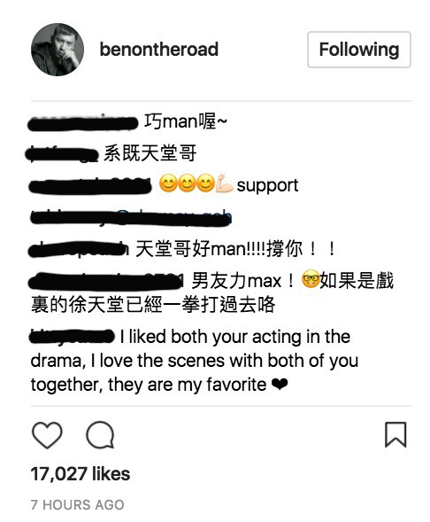Screen dimensions: 430x522
Task: Click redacted username beside 巧man喔 comment
Action: (83, 123)
